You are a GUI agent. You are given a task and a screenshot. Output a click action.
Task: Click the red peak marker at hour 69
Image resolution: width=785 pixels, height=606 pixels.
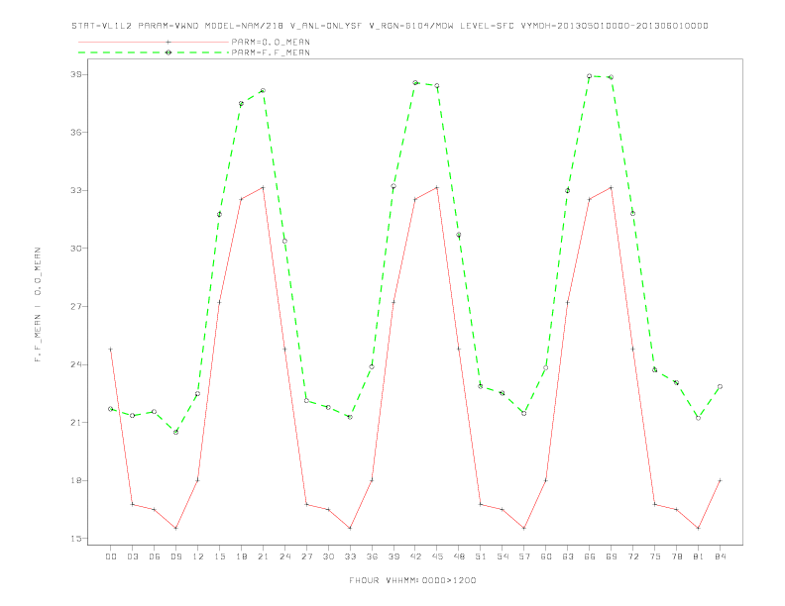coord(612,187)
